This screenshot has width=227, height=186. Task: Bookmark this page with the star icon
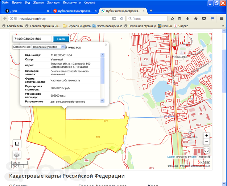coord(172,19)
